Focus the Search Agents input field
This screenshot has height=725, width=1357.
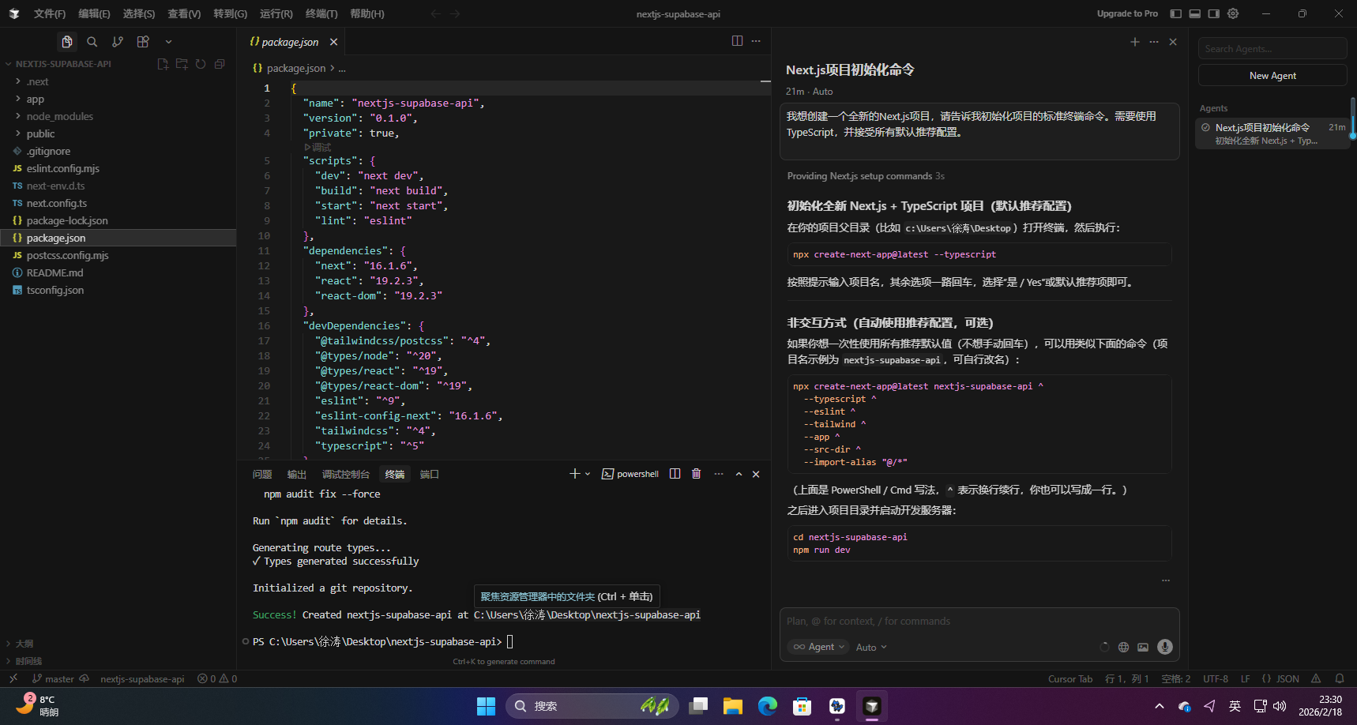1272,49
